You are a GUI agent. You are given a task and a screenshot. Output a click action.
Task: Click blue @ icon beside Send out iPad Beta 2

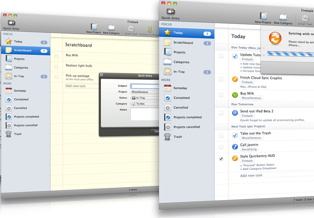click(x=235, y=113)
